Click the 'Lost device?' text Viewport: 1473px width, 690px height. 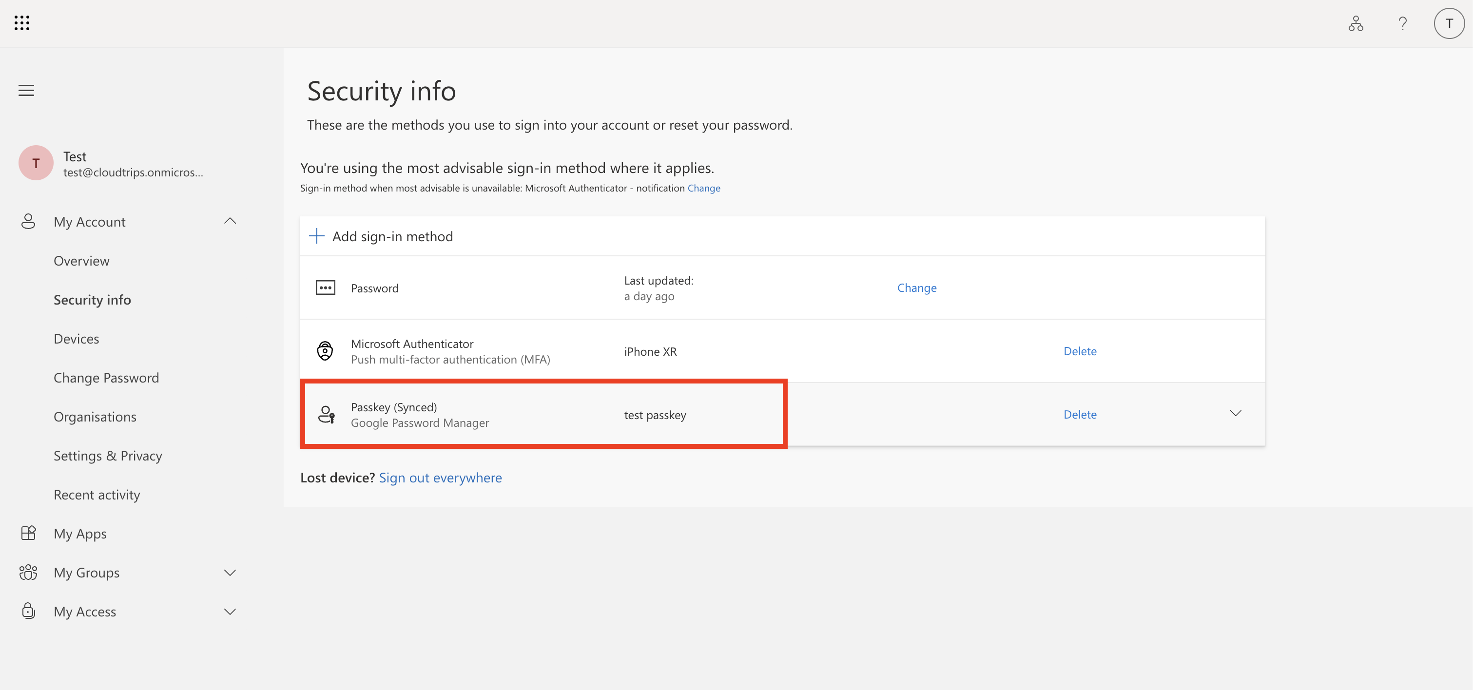[337, 478]
